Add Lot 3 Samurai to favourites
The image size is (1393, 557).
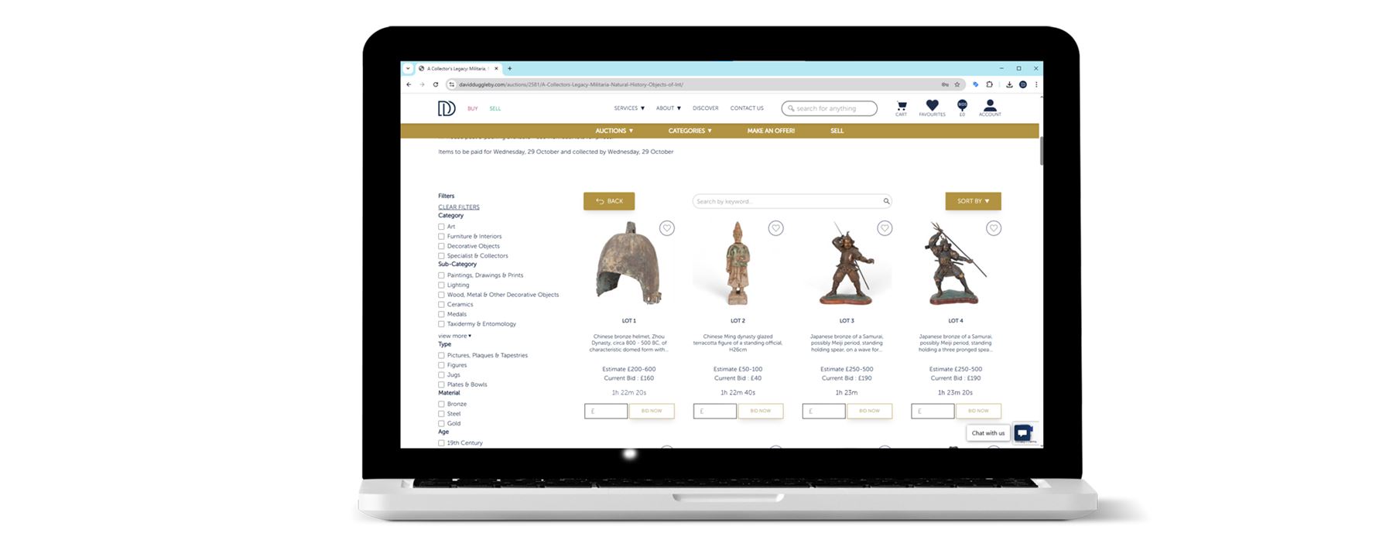[885, 228]
